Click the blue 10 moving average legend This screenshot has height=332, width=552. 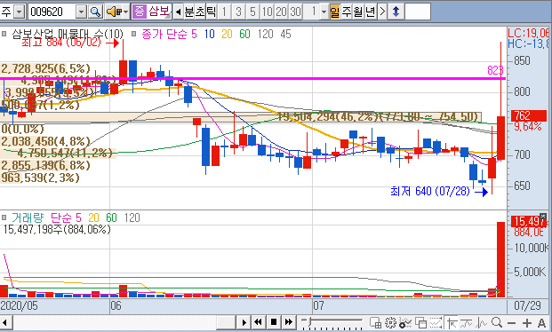tap(210, 34)
